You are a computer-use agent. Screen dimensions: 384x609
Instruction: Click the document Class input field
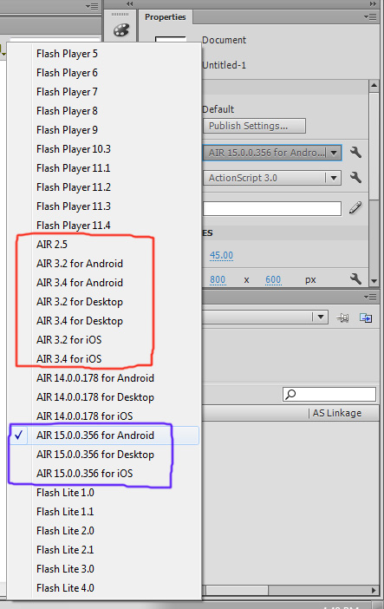272,208
